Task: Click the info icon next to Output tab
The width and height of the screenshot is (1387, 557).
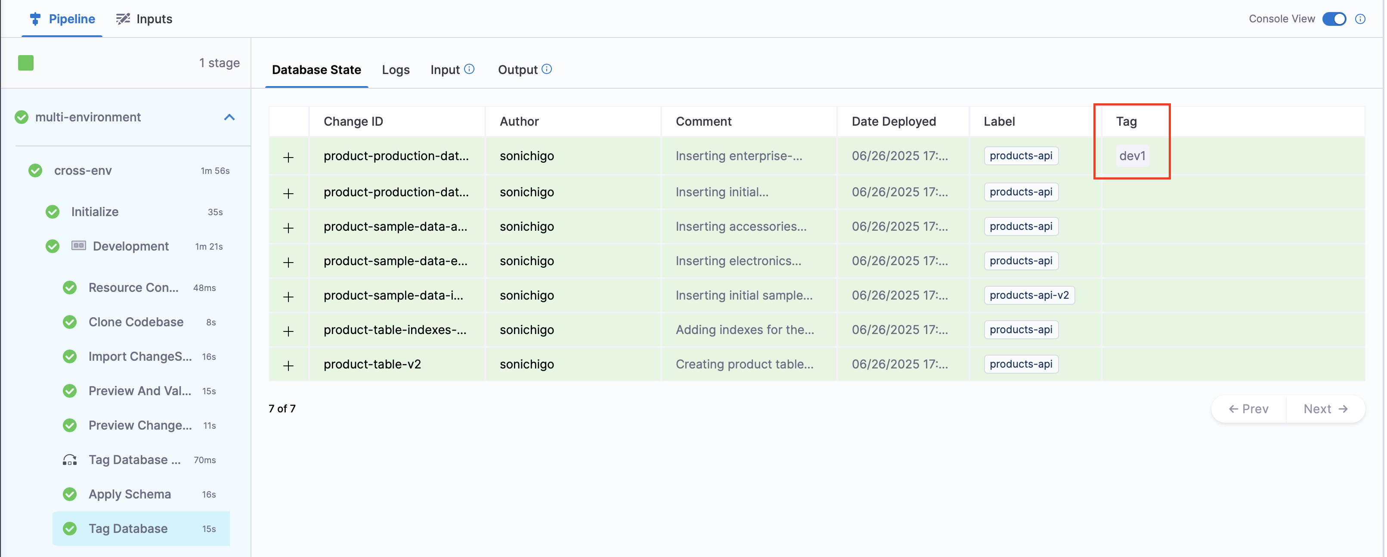Action: [x=547, y=69]
